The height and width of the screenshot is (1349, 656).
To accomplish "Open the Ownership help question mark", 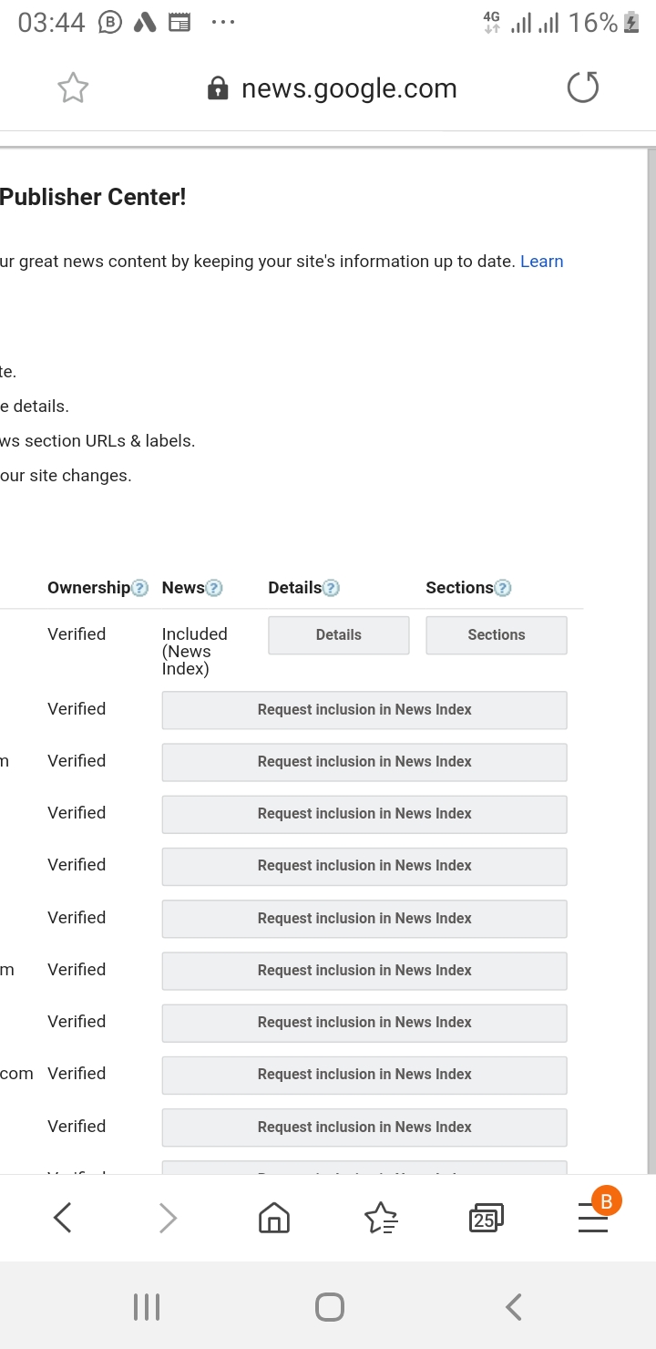I will tap(140, 588).
